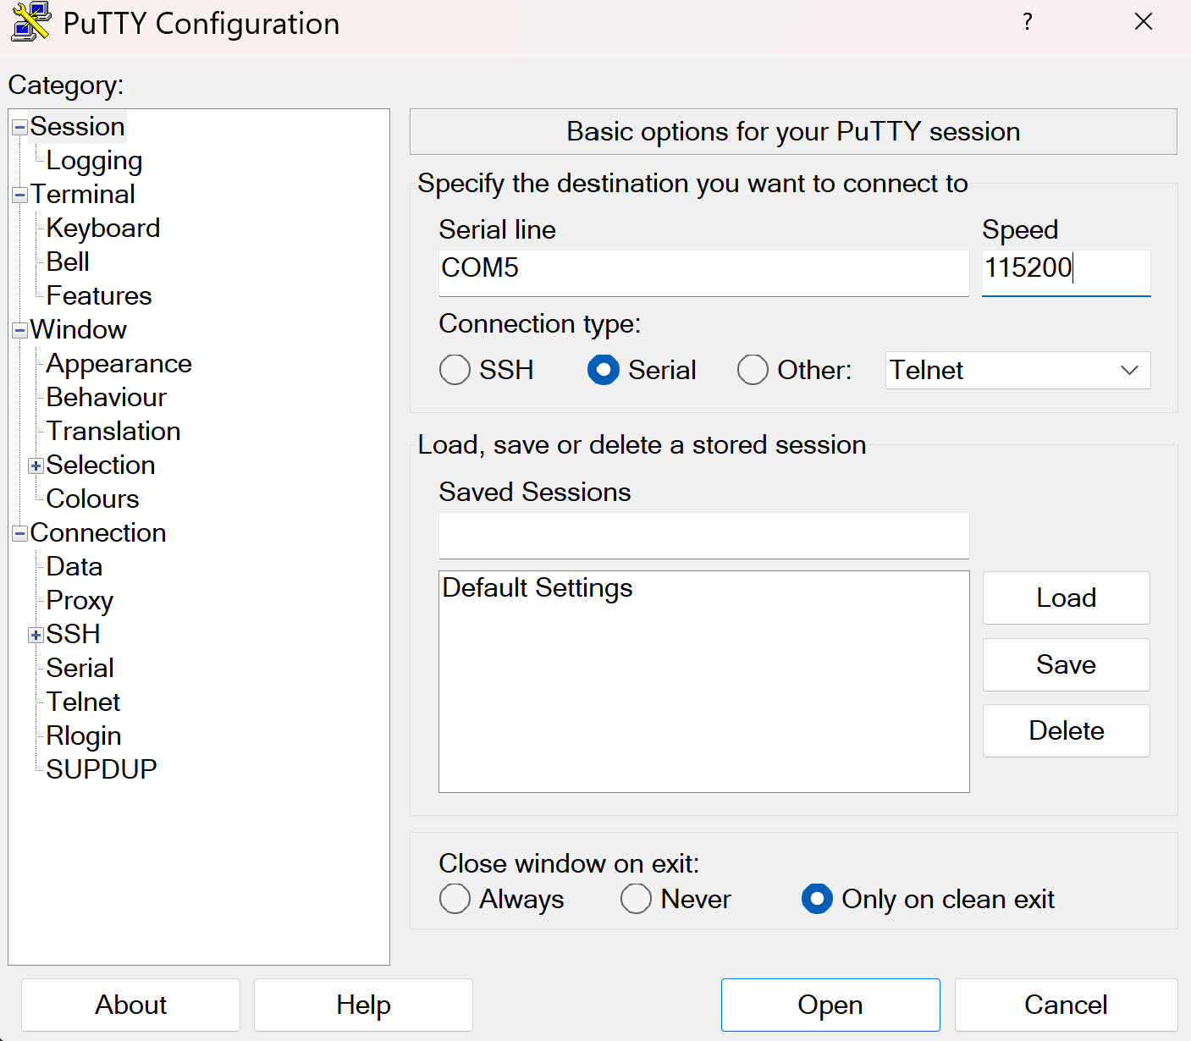Open the Features category

pyautogui.click(x=99, y=296)
